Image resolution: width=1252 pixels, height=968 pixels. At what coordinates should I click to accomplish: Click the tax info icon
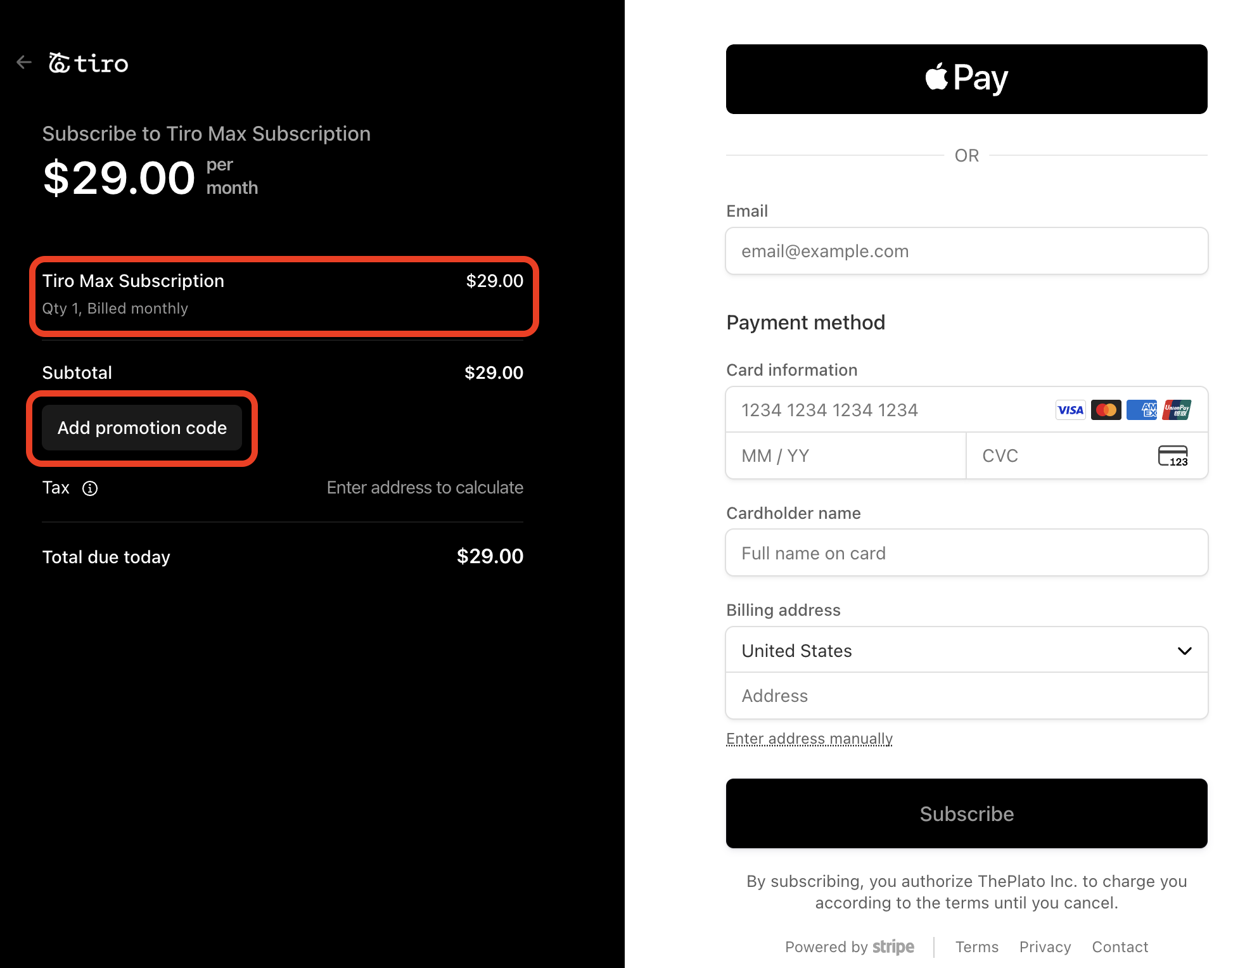pos(90,488)
